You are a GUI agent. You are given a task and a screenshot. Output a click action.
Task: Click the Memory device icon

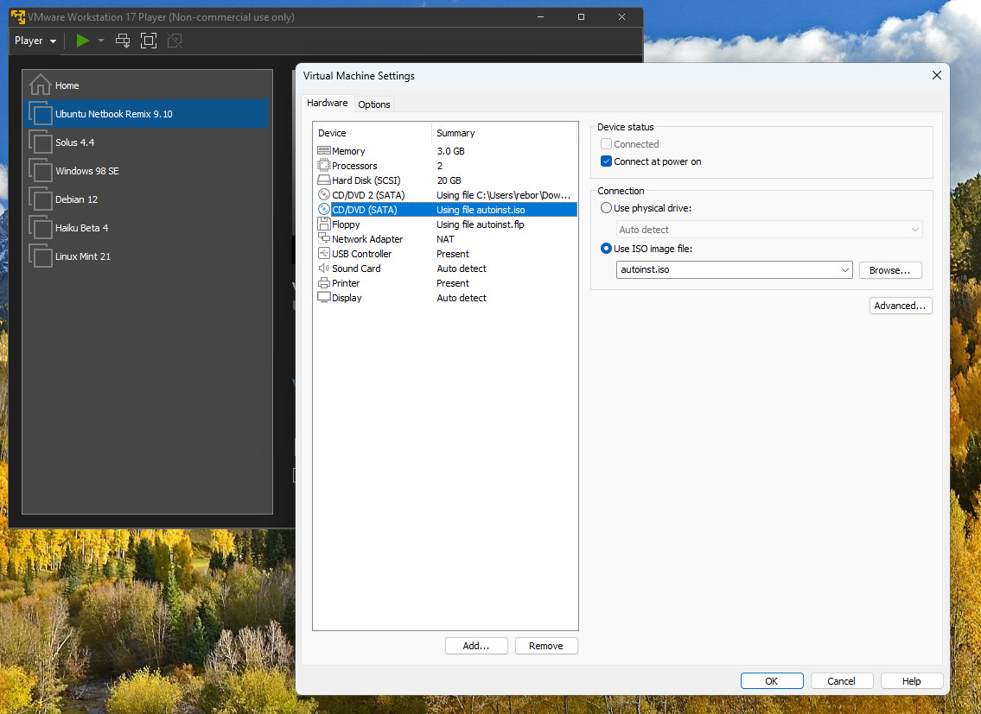(323, 151)
